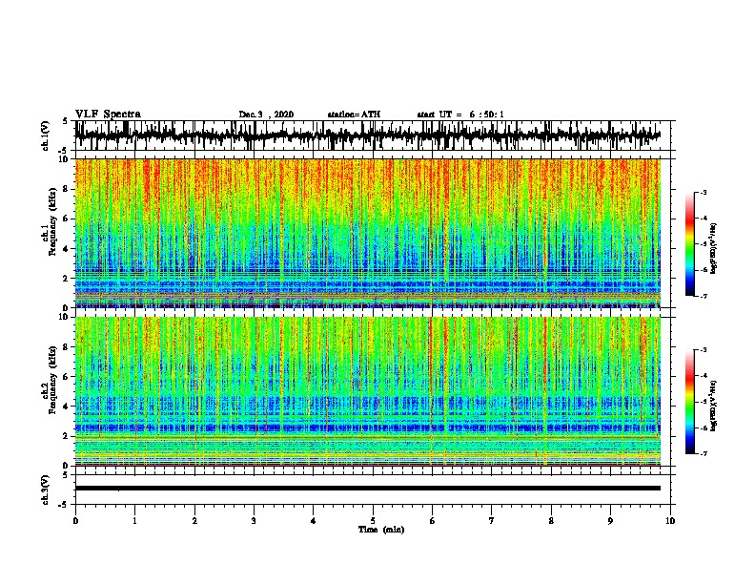Click the final time axis tick label "10"
Screen dimensions: 755x584
670,521
